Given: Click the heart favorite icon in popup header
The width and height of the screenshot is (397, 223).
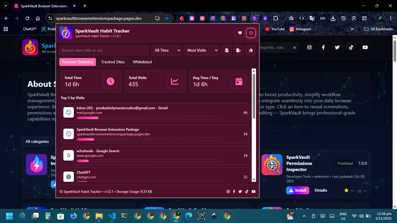Looking at the screenshot, I should [240, 33].
